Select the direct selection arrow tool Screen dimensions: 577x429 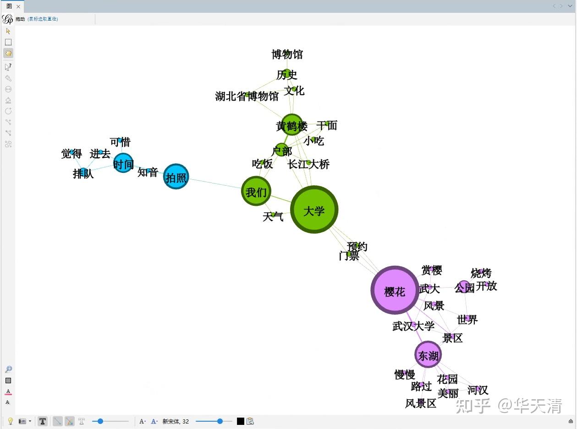[8, 31]
